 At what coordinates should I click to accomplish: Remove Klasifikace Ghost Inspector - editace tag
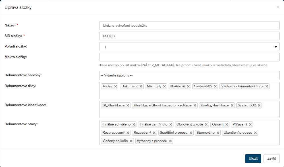(195, 106)
